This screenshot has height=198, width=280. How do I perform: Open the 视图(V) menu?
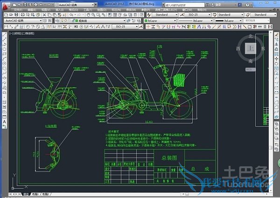pos(46,10)
